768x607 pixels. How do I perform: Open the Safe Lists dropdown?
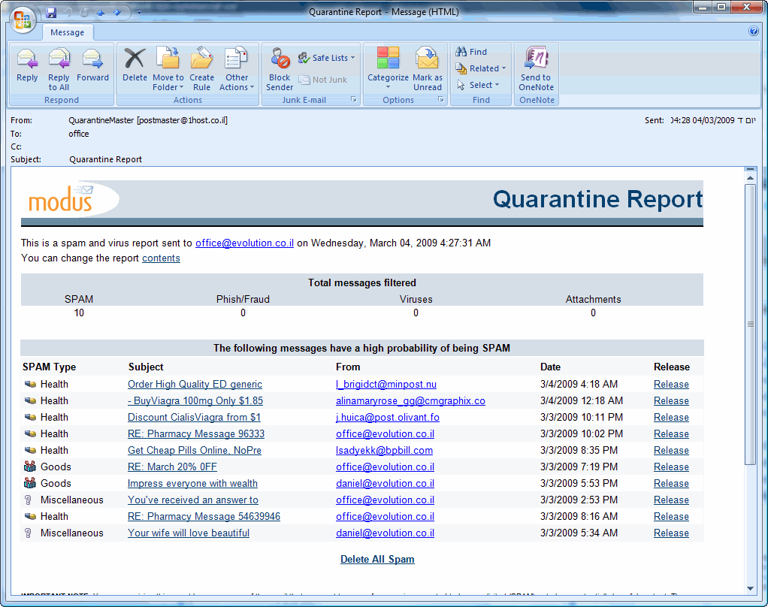[x=329, y=58]
